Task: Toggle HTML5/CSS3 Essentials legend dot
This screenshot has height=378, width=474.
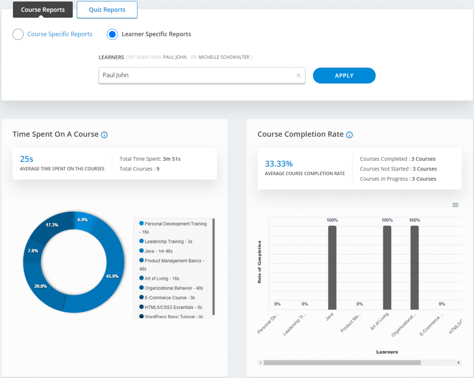Action: (x=141, y=307)
